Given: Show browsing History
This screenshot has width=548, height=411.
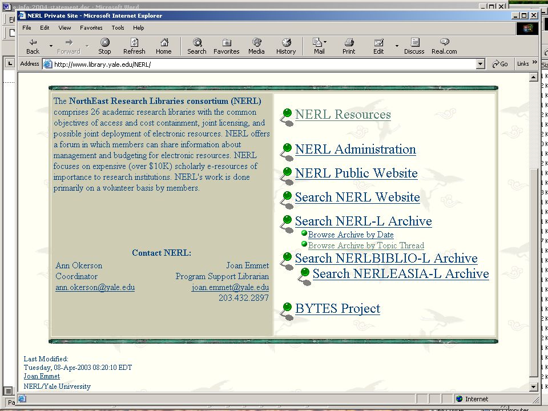Looking at the screenshot, I should click(286, 46).
